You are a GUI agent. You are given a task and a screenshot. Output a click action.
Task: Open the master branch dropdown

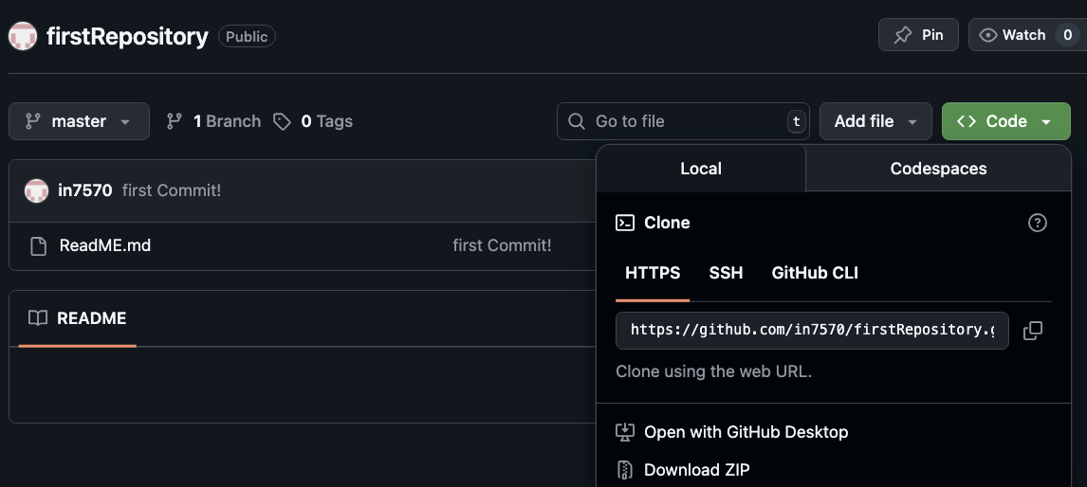(79, 121)
